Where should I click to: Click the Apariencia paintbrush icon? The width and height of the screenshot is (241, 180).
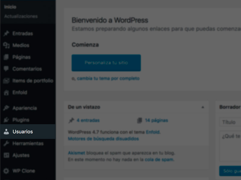(6, 108)
